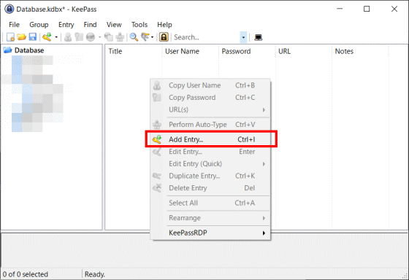Viewport: 409px width, 280px height.
Task: Open the View menu
Action: [114, 25]
